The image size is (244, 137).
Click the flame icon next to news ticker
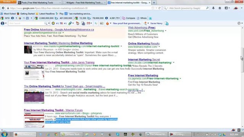point(108,23)
